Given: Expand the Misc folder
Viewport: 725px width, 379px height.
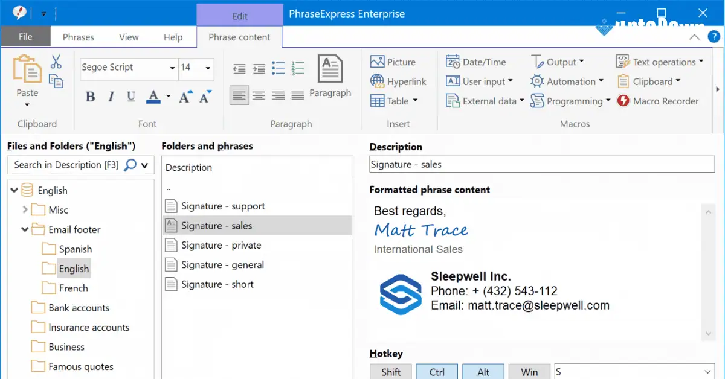Looking at the screenshot, I should pyautogui.click(x=24, y=209).
